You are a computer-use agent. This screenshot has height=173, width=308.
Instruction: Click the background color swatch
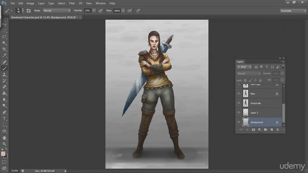(6, 157)
